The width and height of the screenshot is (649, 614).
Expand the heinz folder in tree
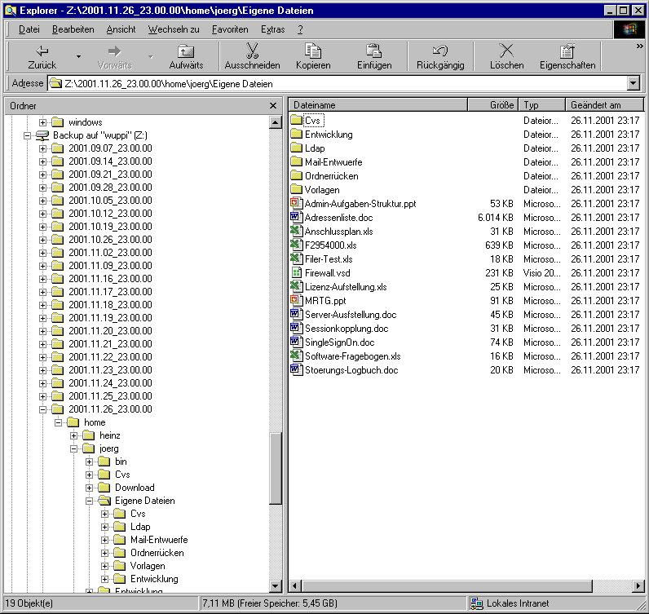click(74, 435)
